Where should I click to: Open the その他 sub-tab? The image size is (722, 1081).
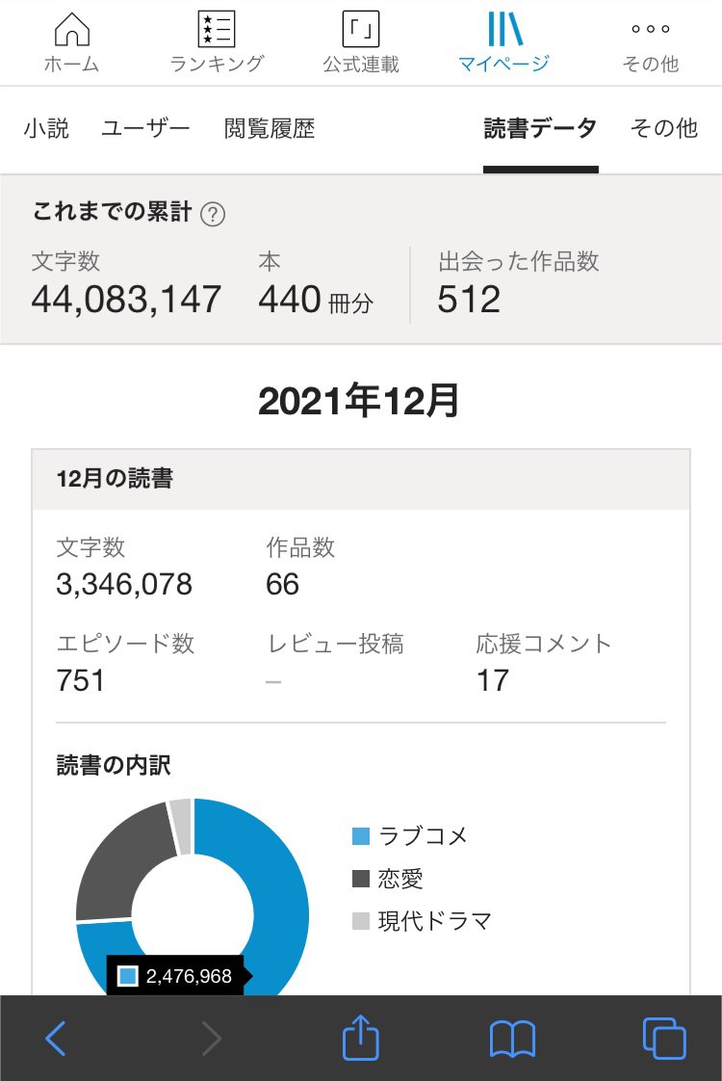click(663, 128)
